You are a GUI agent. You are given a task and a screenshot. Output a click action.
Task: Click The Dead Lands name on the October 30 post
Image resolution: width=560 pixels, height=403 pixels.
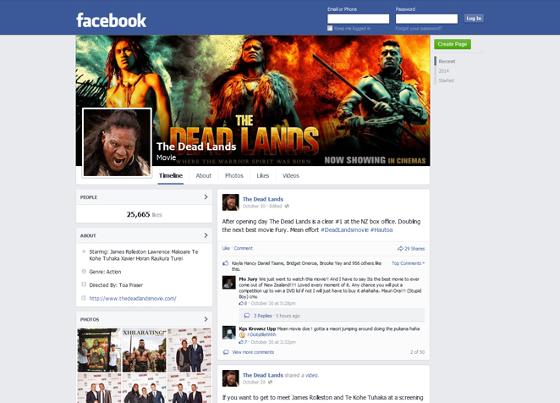point(263,199)
